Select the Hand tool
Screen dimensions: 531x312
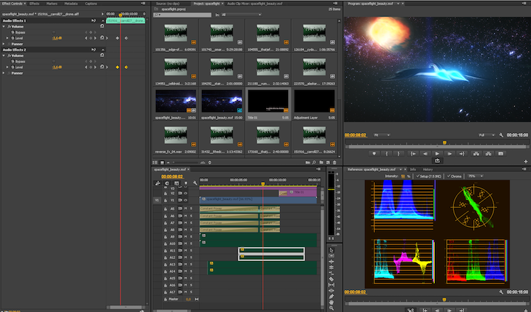331,302
